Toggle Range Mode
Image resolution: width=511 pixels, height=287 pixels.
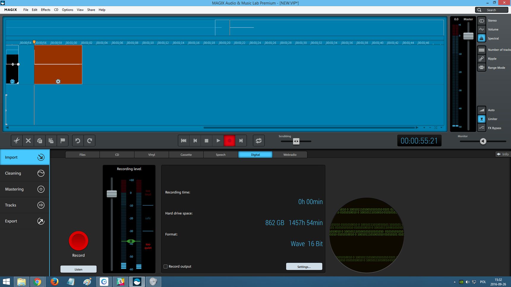(482, 68)
